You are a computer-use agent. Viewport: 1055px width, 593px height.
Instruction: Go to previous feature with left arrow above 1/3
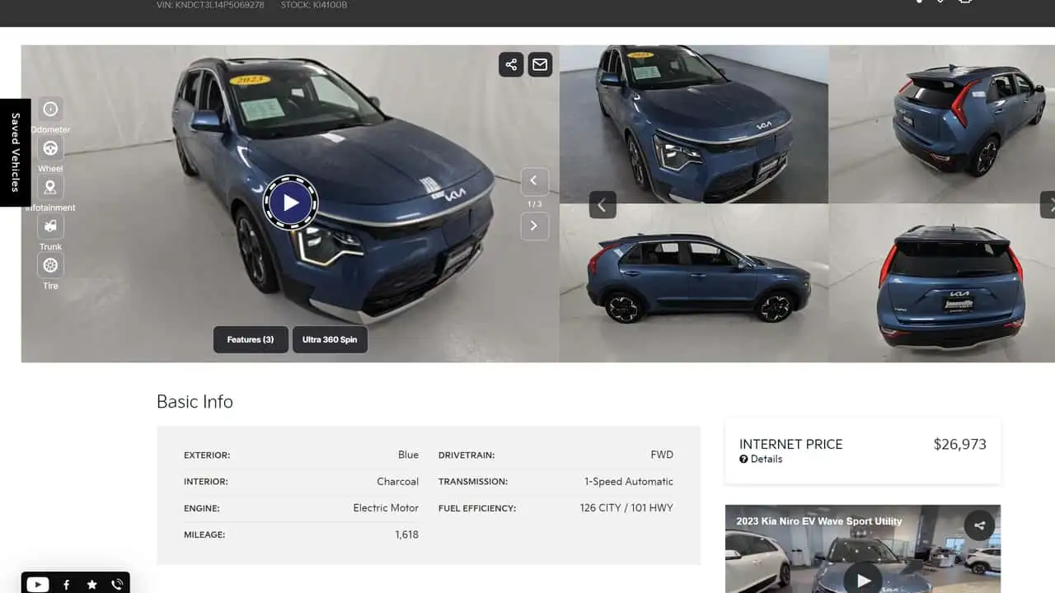click(x=534, y=180)
